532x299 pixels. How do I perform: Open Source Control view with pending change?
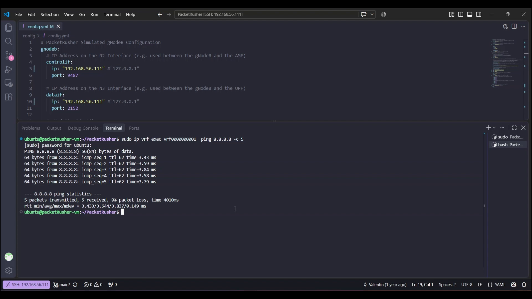[x=9, y=56]
